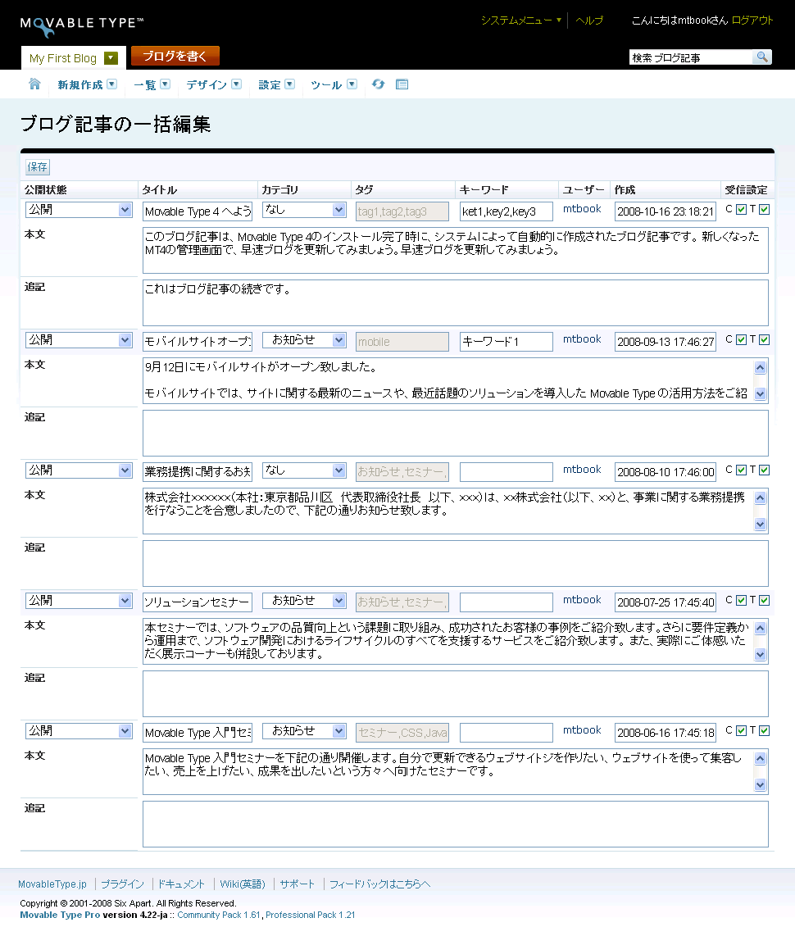Click creation date field 2008-06-16 17:45:18
This screenshot has width=795, height=936.
coord(666,733)
